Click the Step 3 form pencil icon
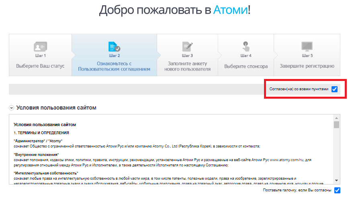Image resolution: width=352 pixels, height=197 pixels. tap(187, 47)
